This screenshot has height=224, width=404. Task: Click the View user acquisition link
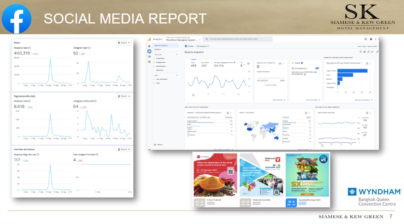(x=363, y=100)
